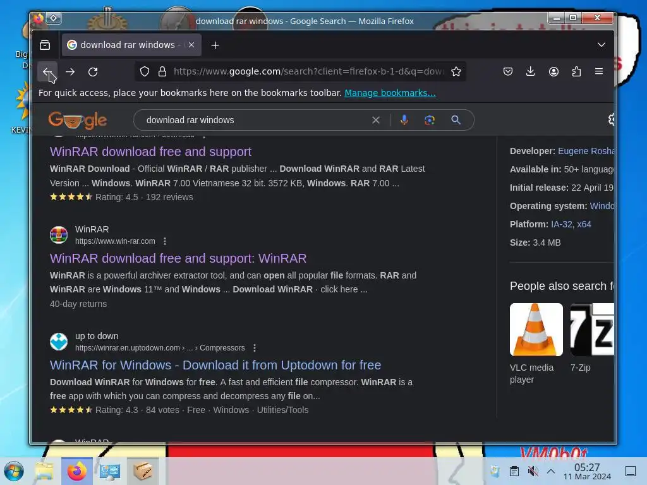Expand hidden system tray icons
The image size is (647, 485).
pyautogui.click(x=551, y=471)
